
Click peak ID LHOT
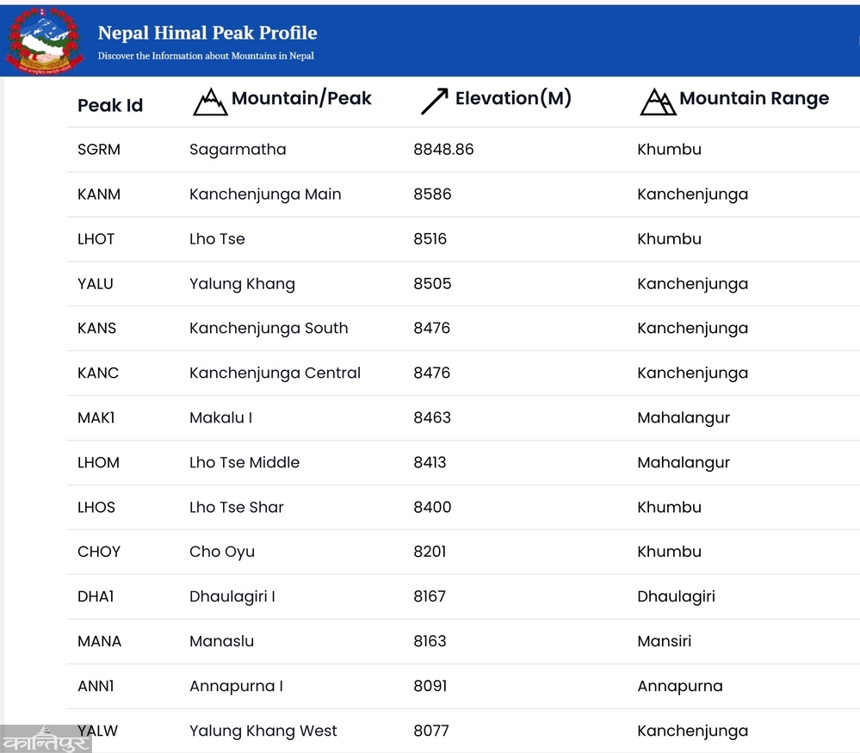click(x=96, y=239)
